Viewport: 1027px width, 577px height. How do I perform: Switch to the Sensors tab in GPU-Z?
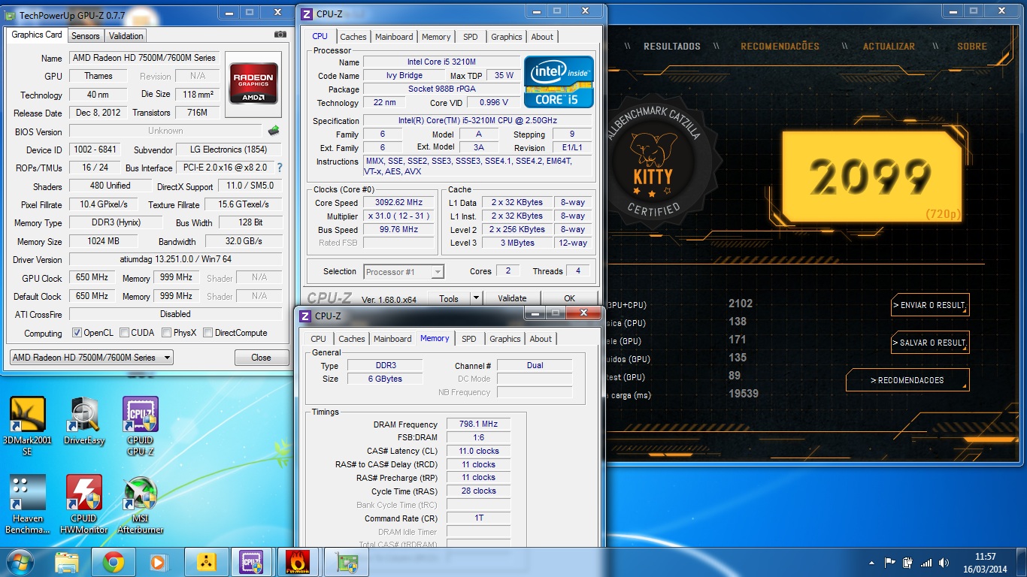click(x=85, y=35)
